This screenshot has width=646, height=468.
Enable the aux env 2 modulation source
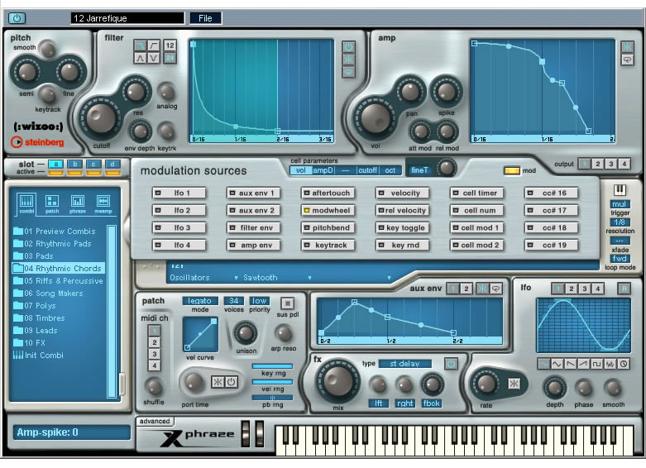coord(253,210)
